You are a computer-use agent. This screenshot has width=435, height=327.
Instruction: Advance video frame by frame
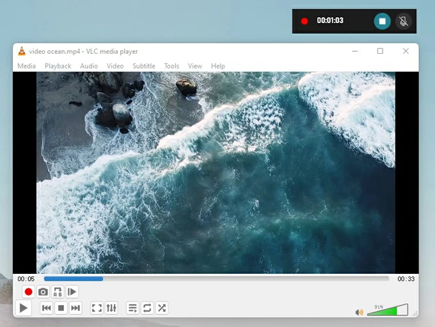coord(72,292)
